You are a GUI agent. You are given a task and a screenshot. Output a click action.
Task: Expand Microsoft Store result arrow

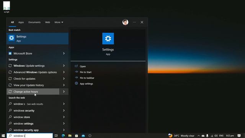coord(64,54)
